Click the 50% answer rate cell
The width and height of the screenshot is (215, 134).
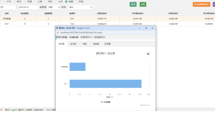tap(72, 18)
